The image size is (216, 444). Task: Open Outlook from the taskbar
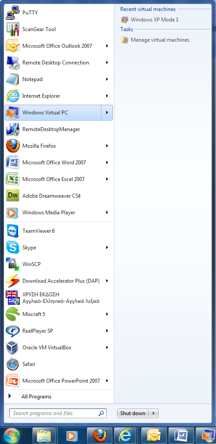click(154, 436)
